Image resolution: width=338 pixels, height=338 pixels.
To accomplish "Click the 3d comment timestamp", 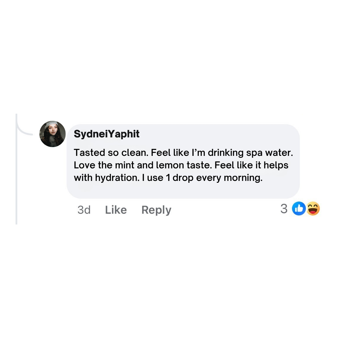I will (x=84, y=210).
